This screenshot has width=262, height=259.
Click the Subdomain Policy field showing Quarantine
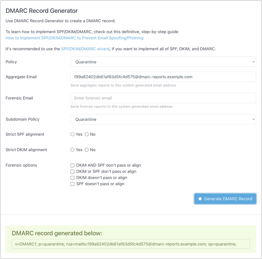[163, 119]
